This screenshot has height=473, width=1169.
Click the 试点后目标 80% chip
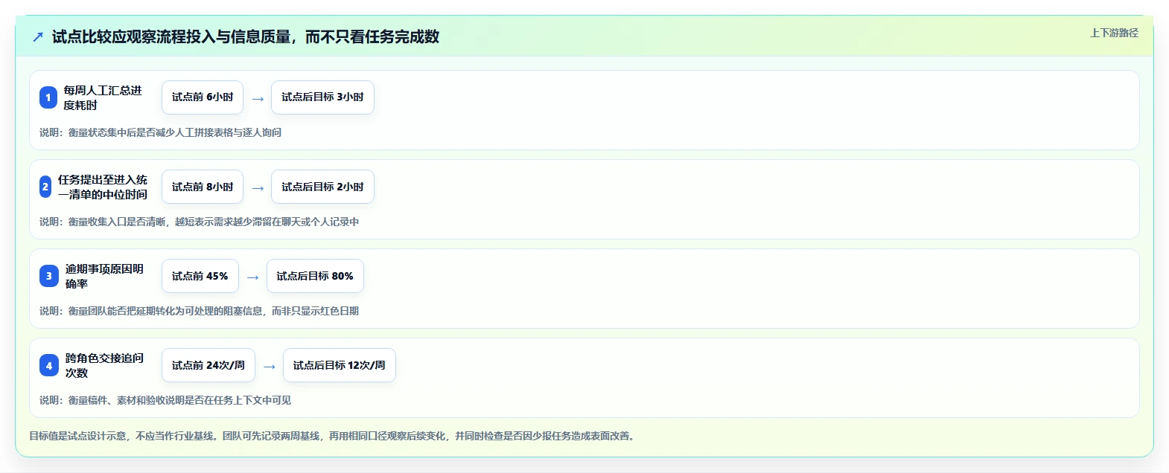coord(315,276)
